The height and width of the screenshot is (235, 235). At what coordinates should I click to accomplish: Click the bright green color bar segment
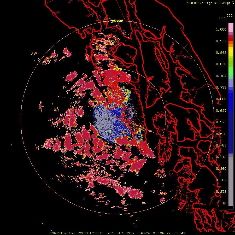[231, 71]
